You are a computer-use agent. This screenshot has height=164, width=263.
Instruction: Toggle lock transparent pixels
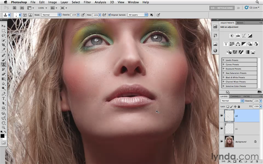(x=228, y=106)
